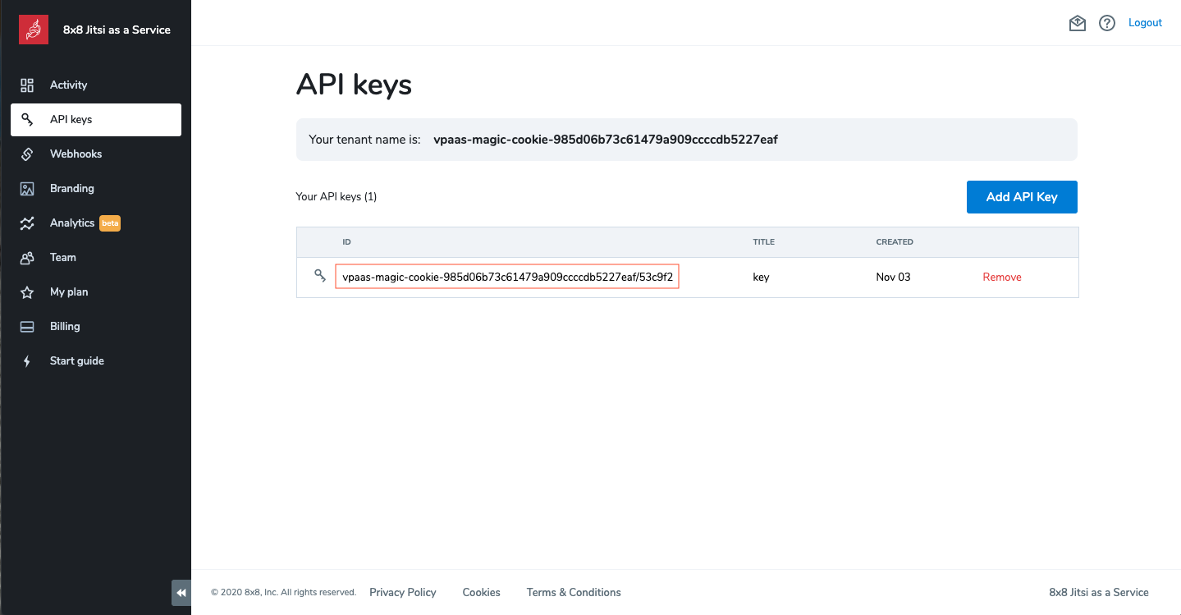Click the beta badge next to Analytics
Screen dimensions: 1181x615
[x=110, y=223]
